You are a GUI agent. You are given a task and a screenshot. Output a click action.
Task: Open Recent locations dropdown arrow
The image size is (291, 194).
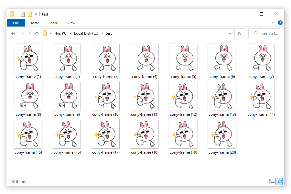pos(30,33)
